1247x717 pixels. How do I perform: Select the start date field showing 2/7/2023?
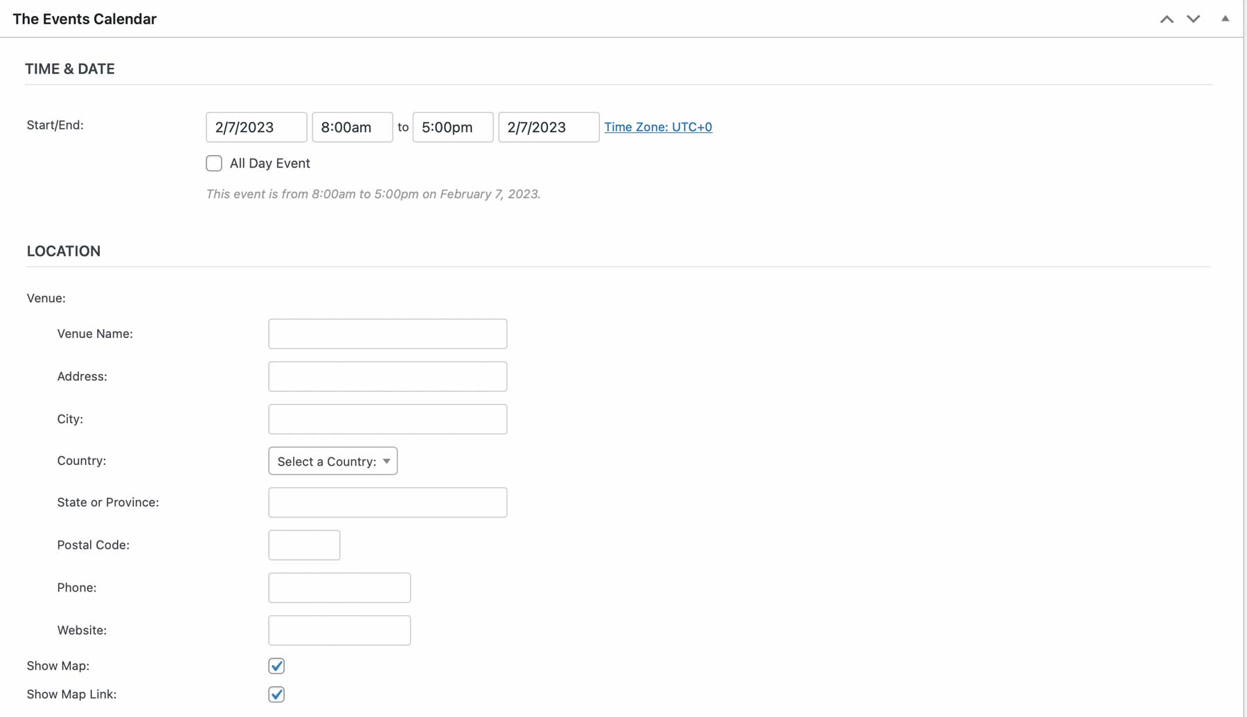pyautogui.click(x=256, y=127)
